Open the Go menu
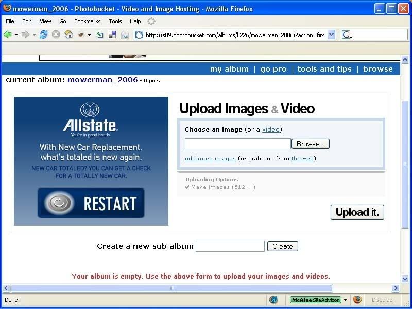The height and width of the screenshot is (309, 412). [x=62, y=21]
